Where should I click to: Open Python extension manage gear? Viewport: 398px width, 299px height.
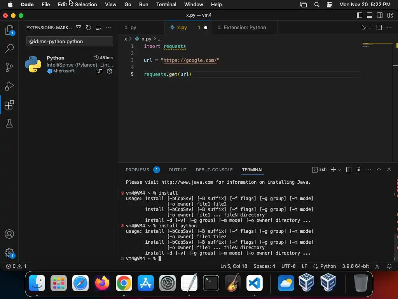[x=109, y=71]
